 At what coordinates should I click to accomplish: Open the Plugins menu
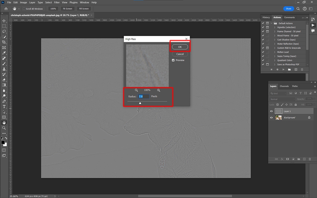pos(73,2)
